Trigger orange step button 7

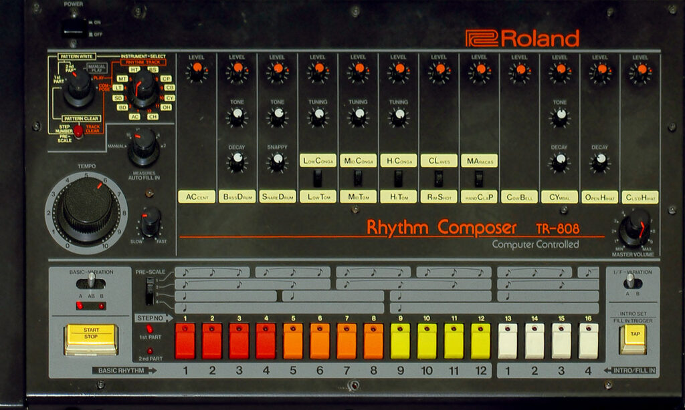click(347, 341)
